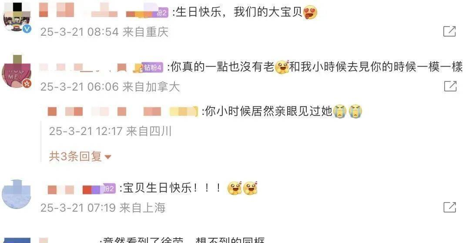
Task: Open the light blue avatar from Shanghai
Action: 17,194
